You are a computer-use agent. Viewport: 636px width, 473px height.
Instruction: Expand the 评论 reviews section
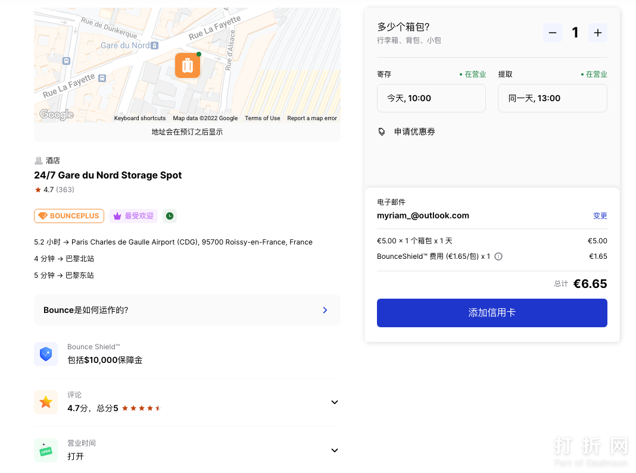[x=334, y=402]
